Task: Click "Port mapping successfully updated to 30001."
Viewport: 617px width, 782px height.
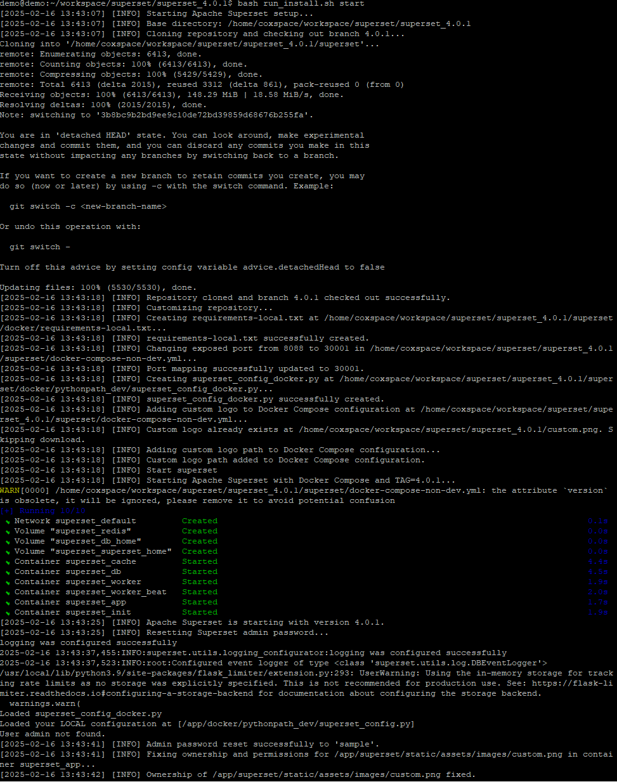Action: (256, 369)
